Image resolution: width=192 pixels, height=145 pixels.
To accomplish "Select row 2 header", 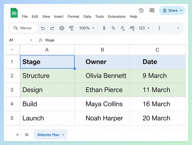I will point(12,76).
